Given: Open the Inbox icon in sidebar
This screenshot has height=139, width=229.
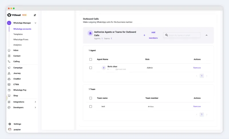Looking at the screenshot, I should coord(9,50).
